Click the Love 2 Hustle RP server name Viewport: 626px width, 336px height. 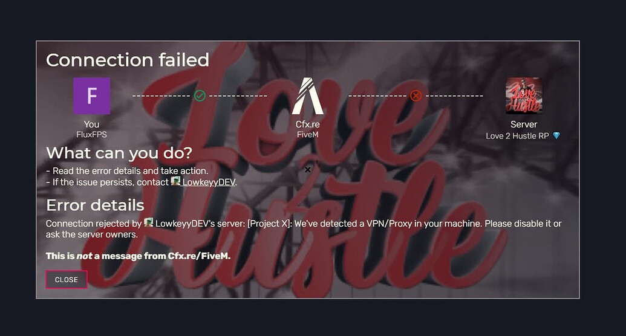click(517, 136)
